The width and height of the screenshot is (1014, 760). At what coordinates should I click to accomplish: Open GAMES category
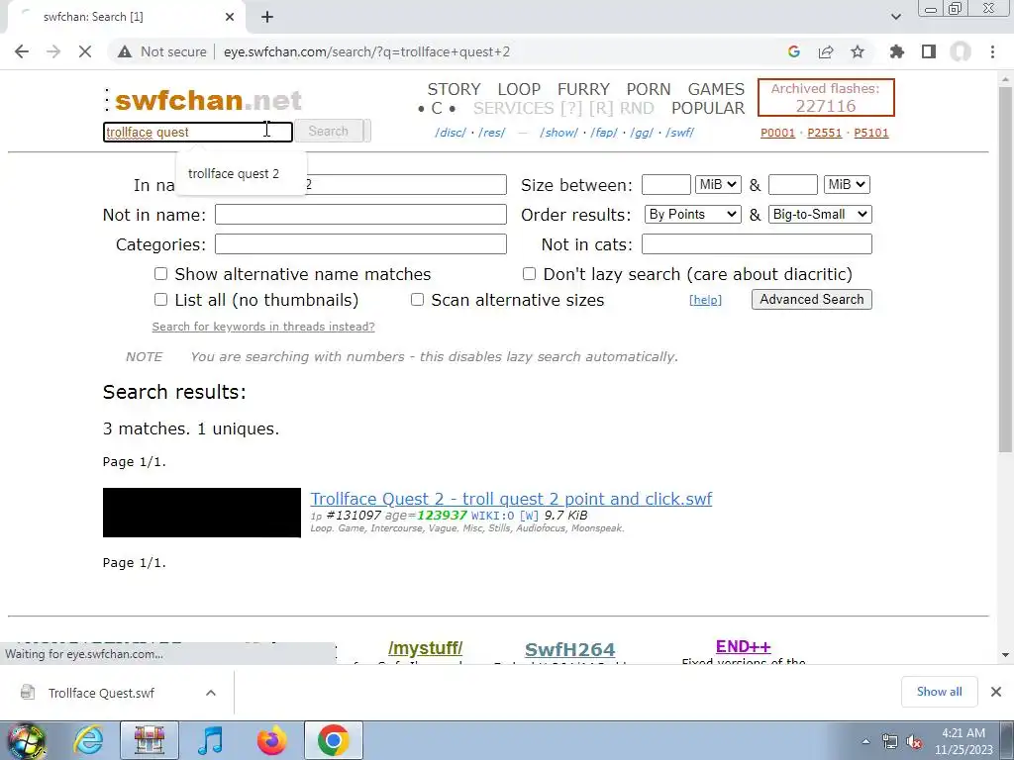(716, 89)
